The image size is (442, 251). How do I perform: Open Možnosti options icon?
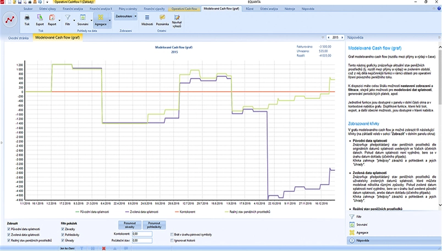147,18
